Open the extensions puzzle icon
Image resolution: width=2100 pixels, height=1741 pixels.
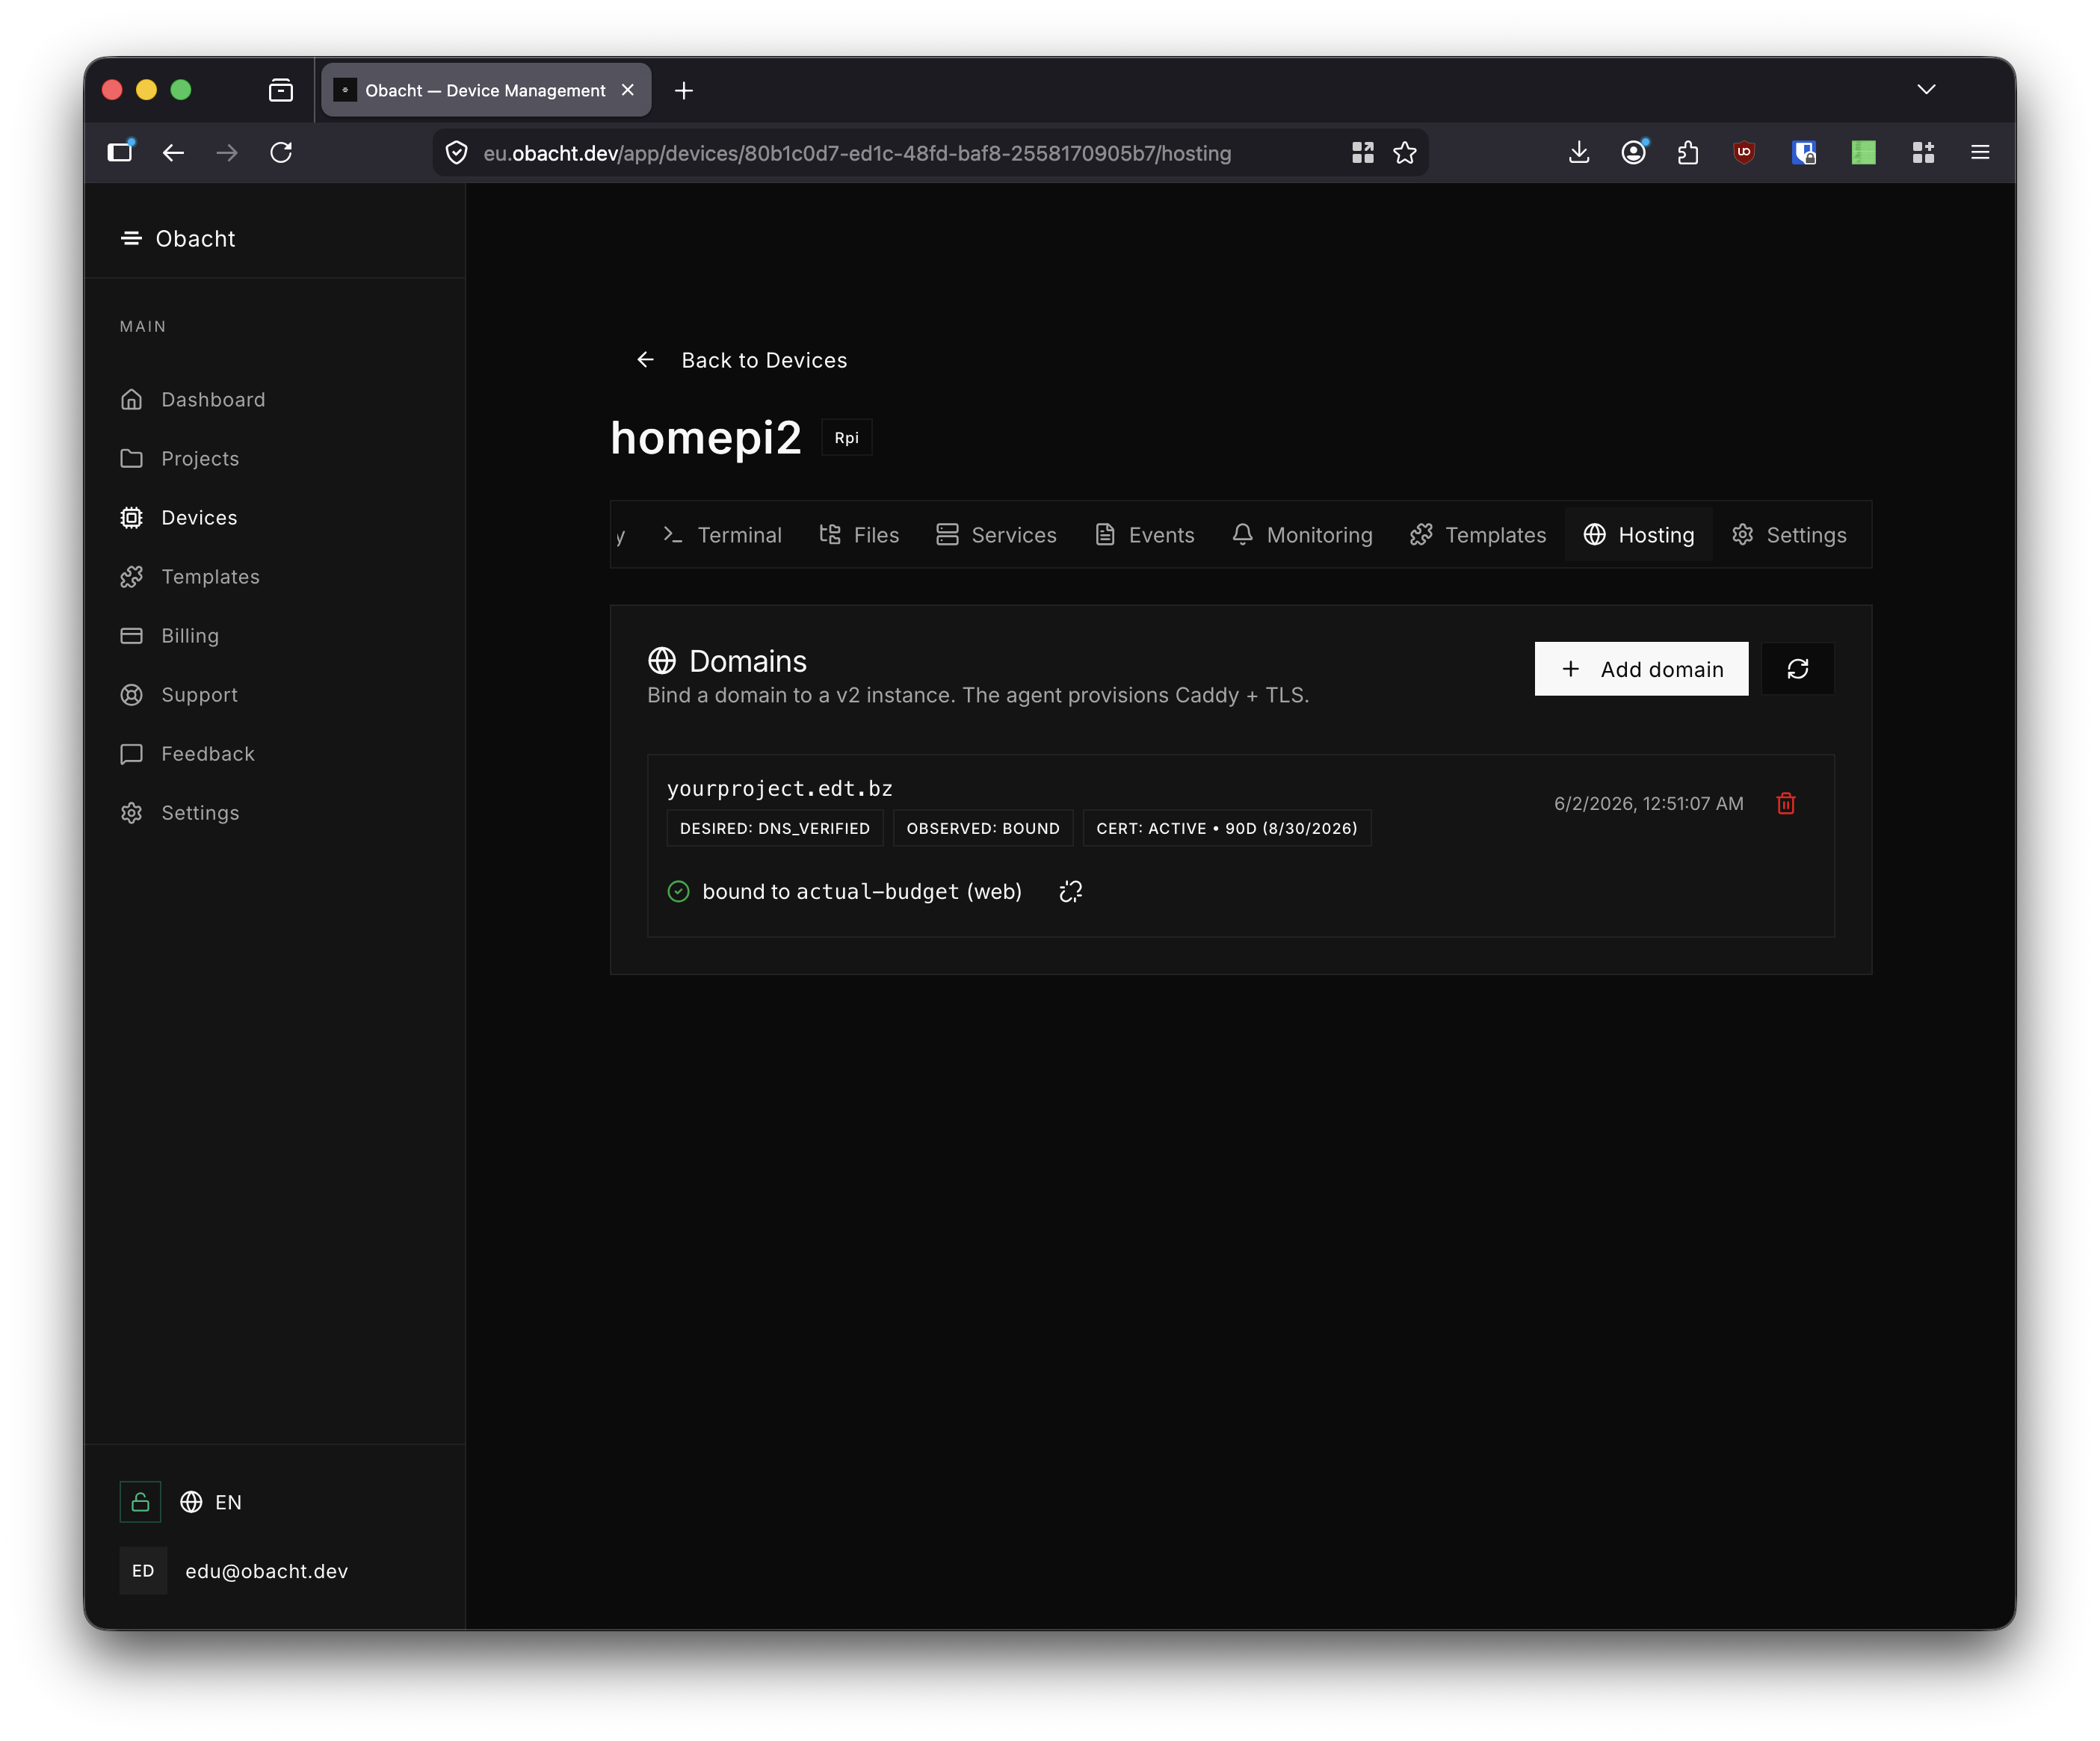[x=1688, y=152]
